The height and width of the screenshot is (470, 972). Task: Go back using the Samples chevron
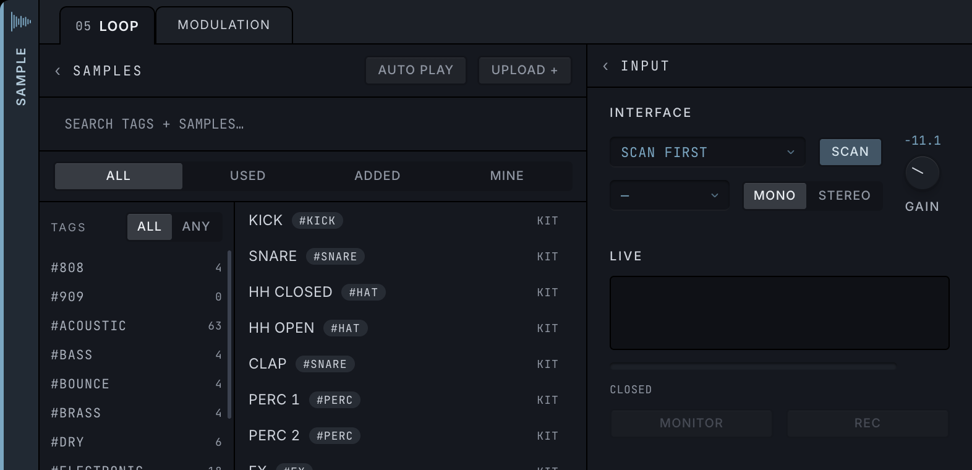coord(58,71)
